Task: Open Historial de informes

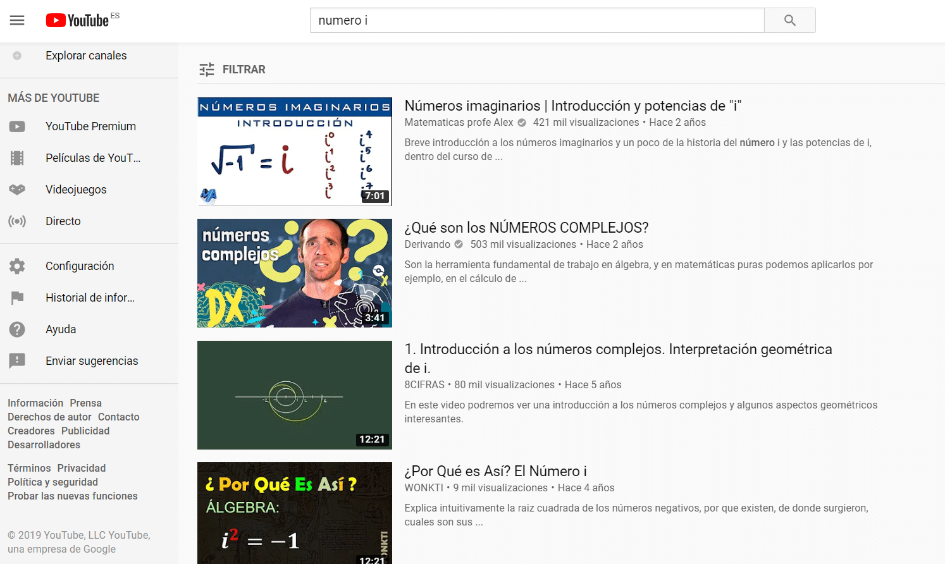Action: (90, 298)
